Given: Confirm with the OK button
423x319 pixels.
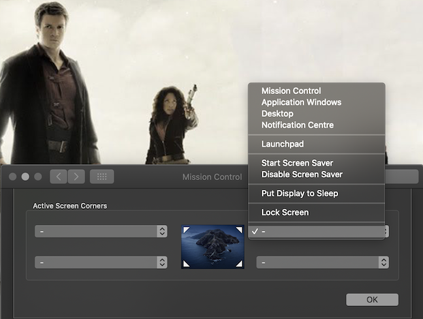Looking at the screenshot, I should click(x=372, y=299).
